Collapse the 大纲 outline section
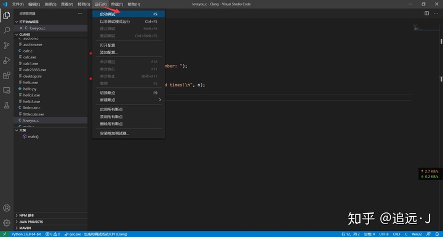443x237 pixels. 50,130
